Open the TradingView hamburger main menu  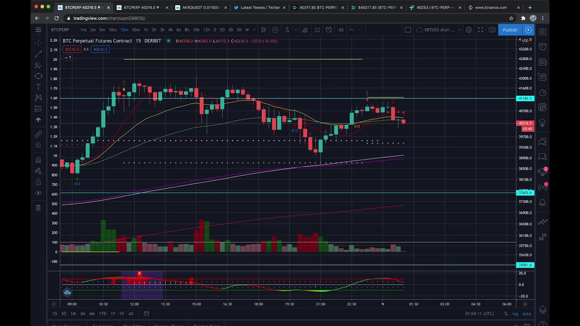click(38, 30)
